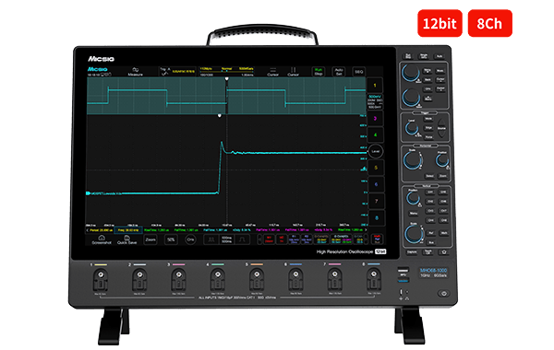This screenshot has width=554, height=350.
Task: Click the power button on the front panel
Action: pyautogui.click(x=444, y=293)
